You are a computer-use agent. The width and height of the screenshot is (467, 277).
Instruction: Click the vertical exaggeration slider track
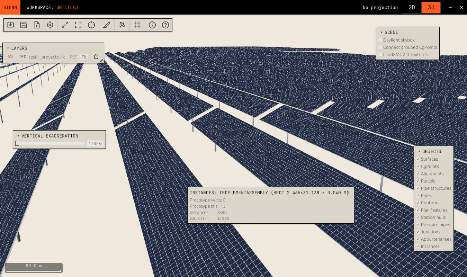pos(50,143)
